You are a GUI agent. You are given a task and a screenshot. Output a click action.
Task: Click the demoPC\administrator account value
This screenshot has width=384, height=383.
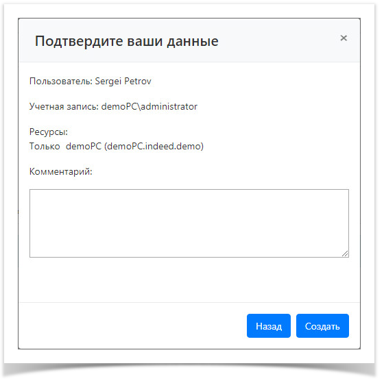[149, 106]
